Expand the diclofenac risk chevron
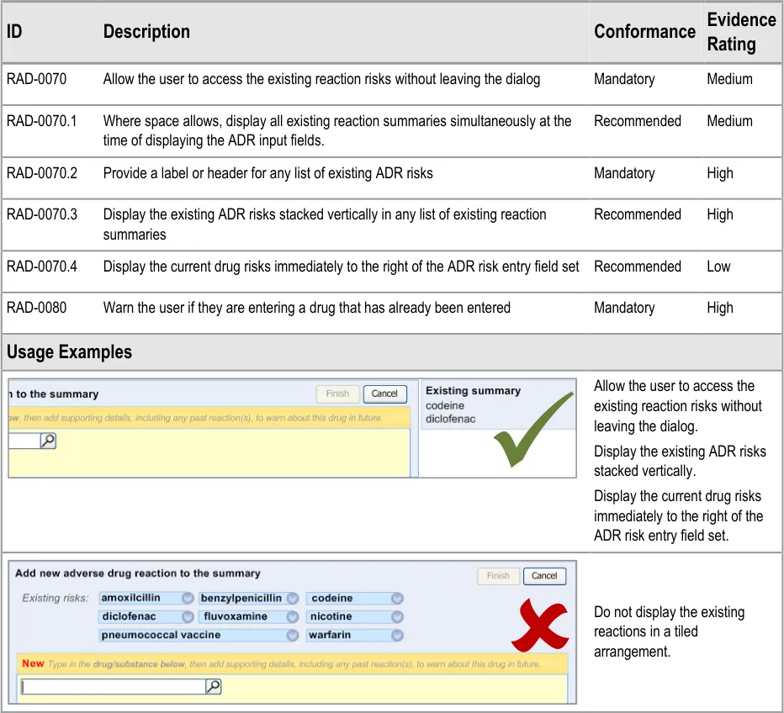Viewport: 784px width, 713px height. [x=188, y=617]
